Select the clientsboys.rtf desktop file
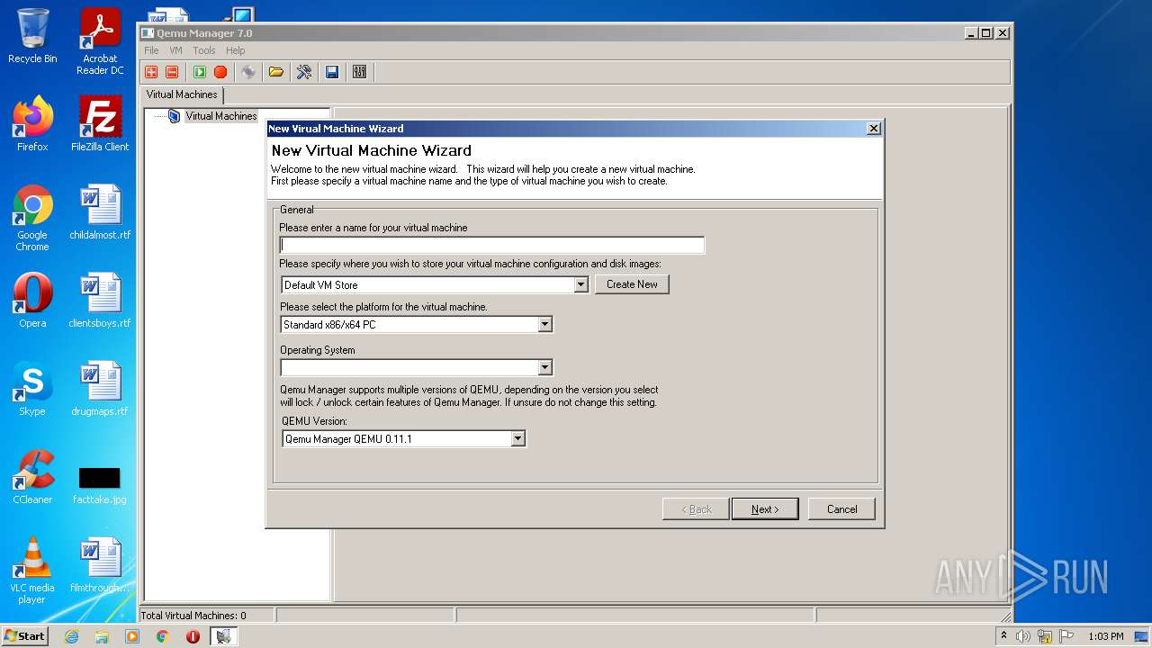 [100, 301]
